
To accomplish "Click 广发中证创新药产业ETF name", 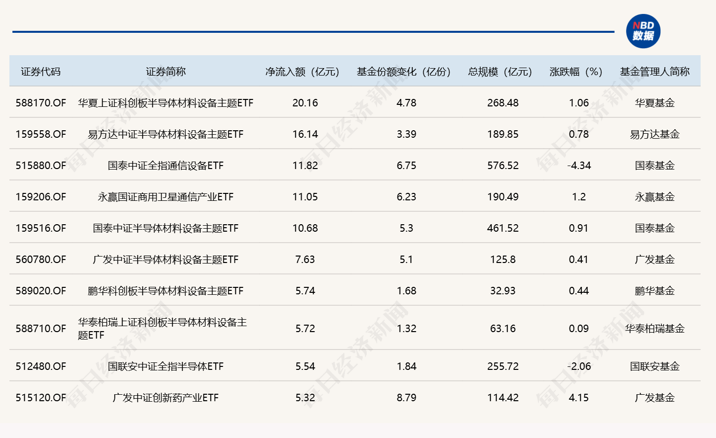I will [x=165, y=398].
